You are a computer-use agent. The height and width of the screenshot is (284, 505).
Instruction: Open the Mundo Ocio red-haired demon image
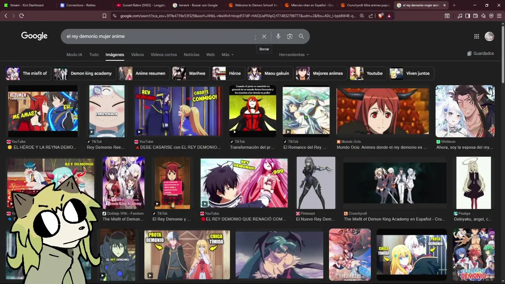click(x=382, y=111)
